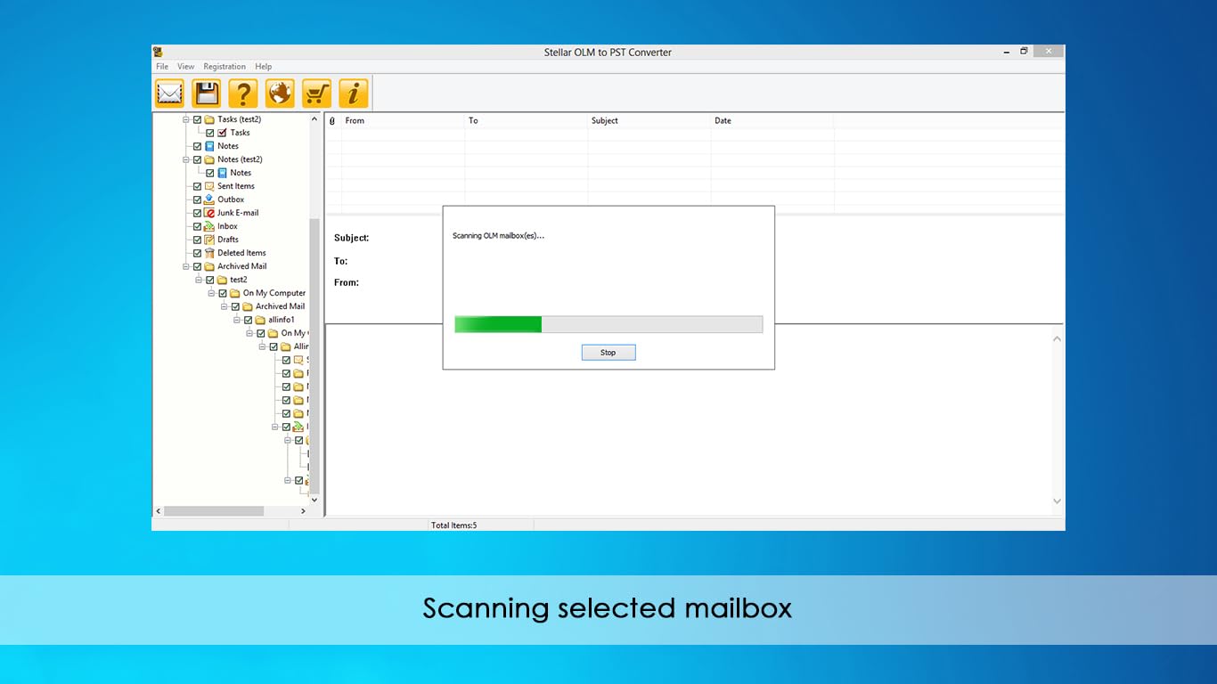The height and width of the screenshot is (684, 1217).
Task: Click the preview pane scroll-down arrow
Action: pyautogui.click(x=1058, y=501)
